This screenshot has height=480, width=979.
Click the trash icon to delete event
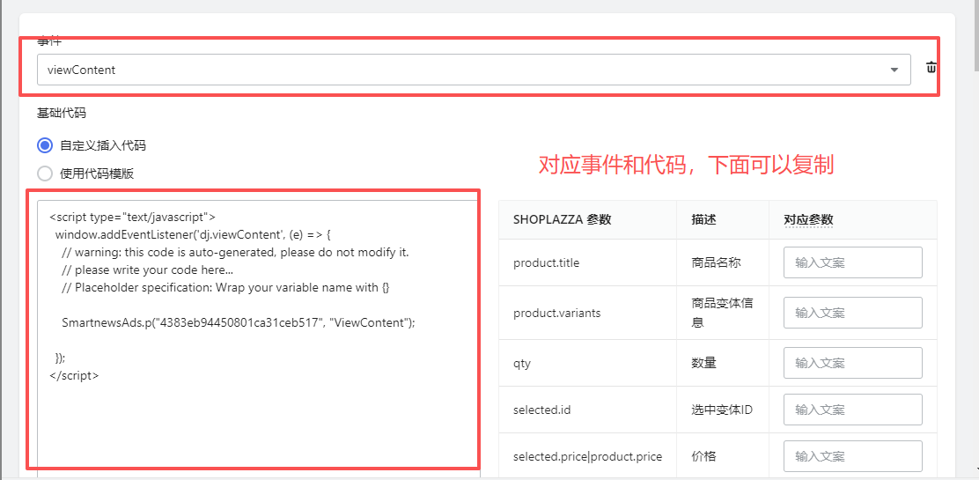coord(931,68)
